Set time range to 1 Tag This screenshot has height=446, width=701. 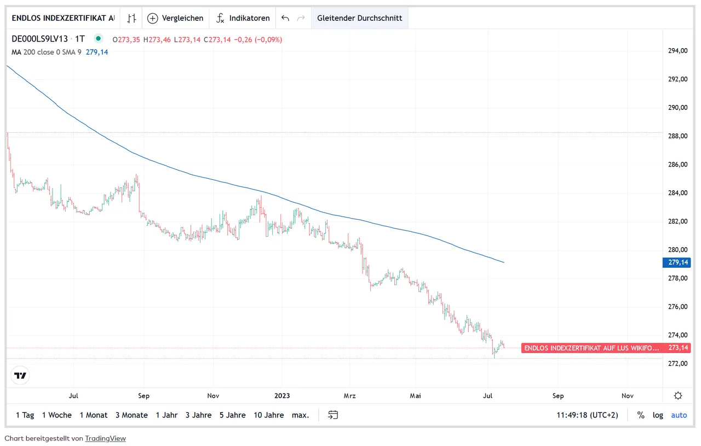(x=25, y=415)
